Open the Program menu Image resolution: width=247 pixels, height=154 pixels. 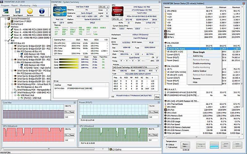coord(5,5)
